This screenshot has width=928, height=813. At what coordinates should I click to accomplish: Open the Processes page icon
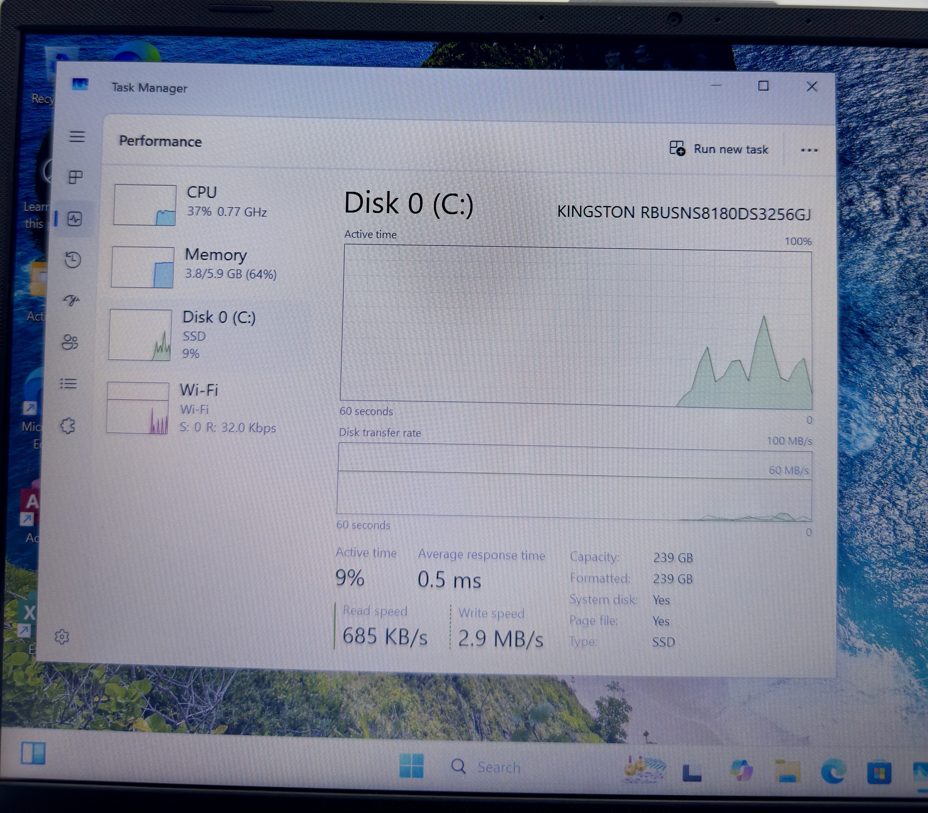75,177
